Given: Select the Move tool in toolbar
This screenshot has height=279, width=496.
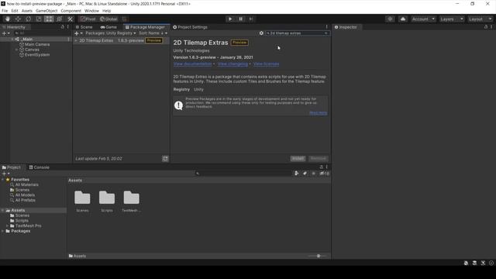Looking at the screenshot, I should pyautogui.click(x=18, y=19).
